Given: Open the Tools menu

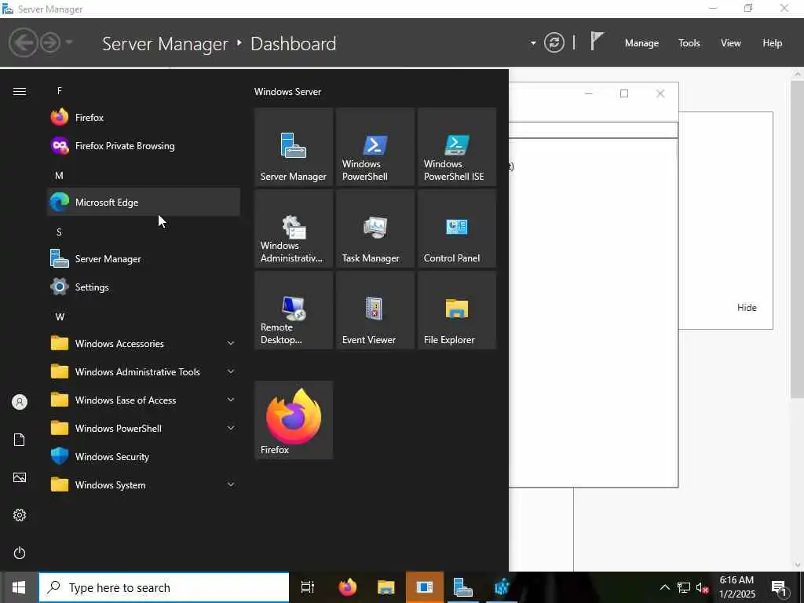Looking at the screenshot, I should click(689, 43).
